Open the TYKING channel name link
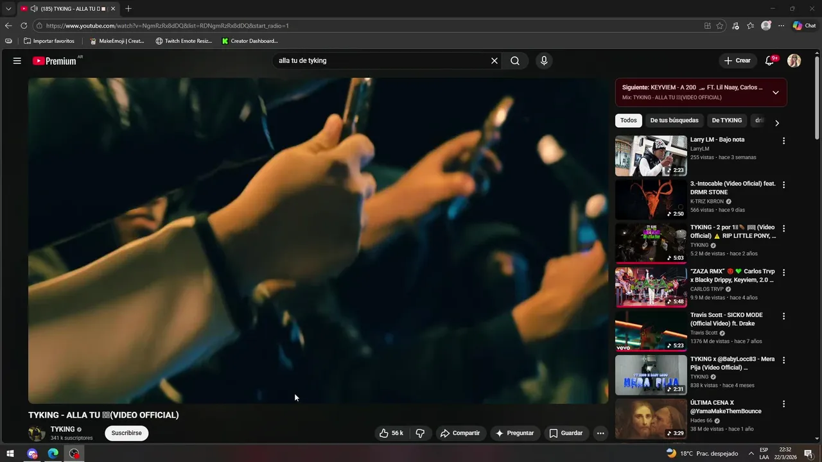This screenshot has height=462, width=822. (x=63, y=429)
